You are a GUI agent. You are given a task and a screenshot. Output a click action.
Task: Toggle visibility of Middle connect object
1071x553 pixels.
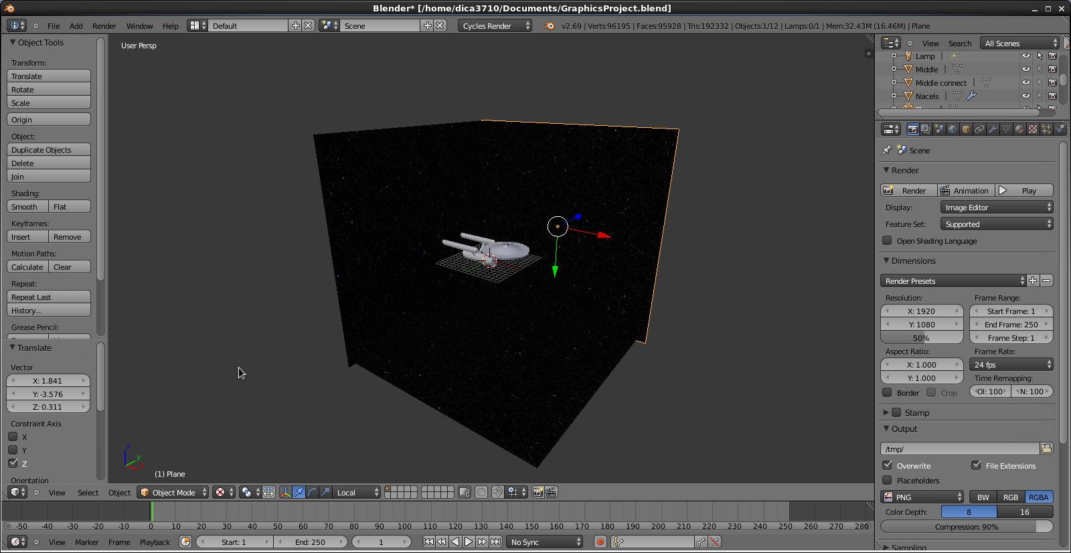coord(1025,82)
